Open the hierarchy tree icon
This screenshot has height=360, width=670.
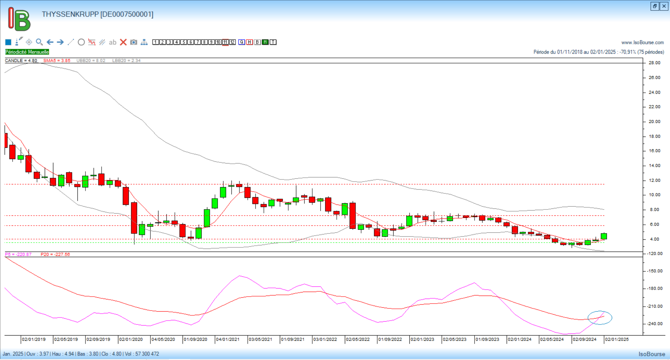point(144,42)
